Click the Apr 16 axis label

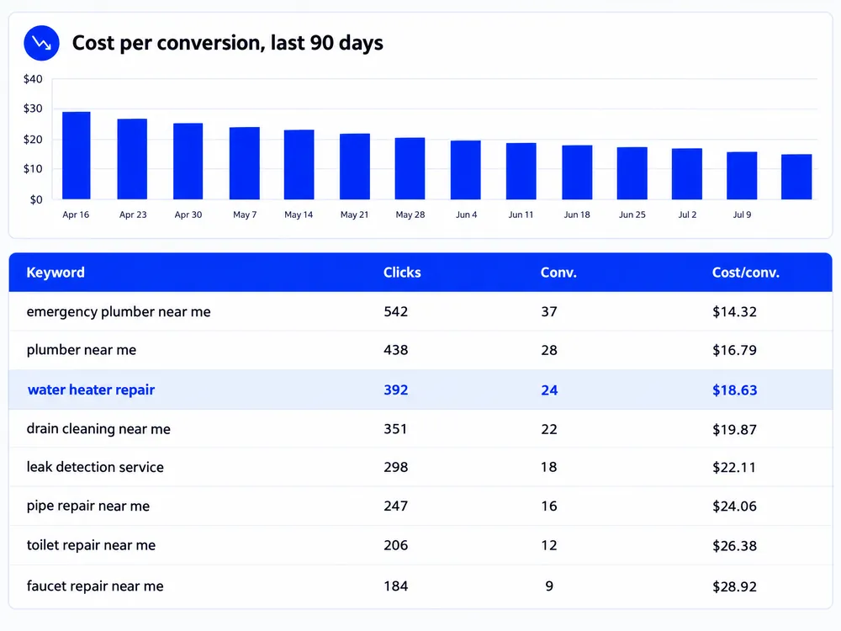[x=76, y=215]
